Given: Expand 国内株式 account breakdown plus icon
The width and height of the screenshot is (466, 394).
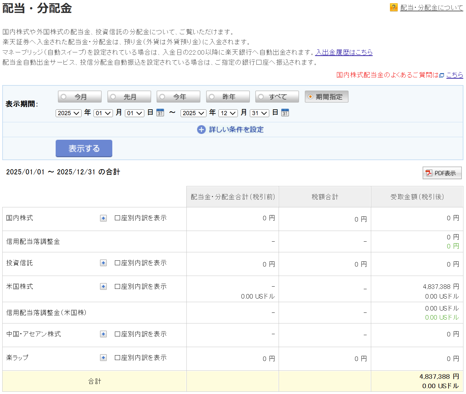Looking at the screenshot, I should coord(103,218).
